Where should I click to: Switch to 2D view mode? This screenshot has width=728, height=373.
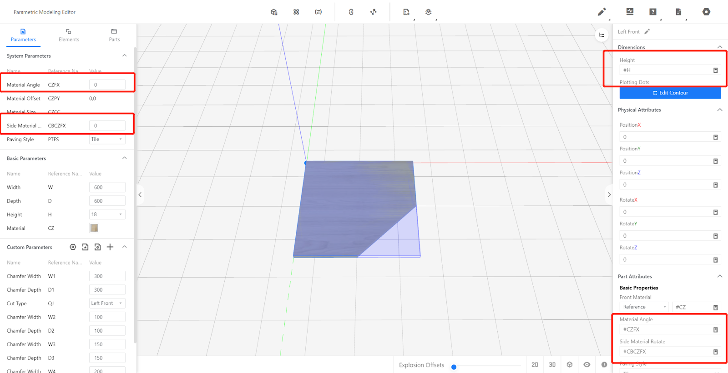[535, 364]
